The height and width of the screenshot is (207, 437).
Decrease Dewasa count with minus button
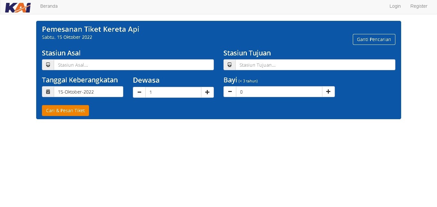(139, 92)
